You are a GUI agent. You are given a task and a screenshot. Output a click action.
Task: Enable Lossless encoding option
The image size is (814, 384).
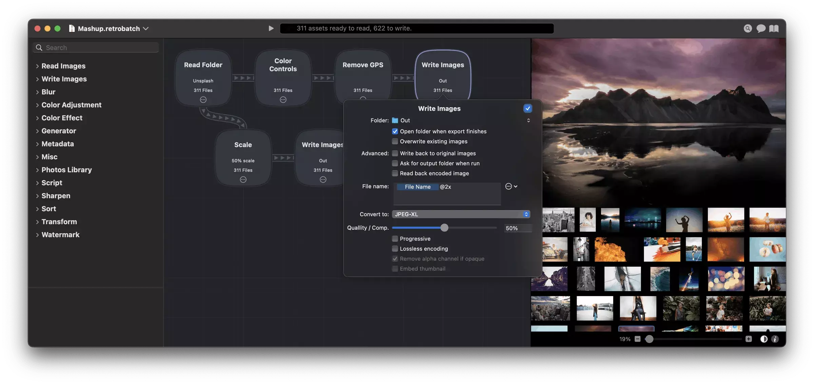[395, 249]
